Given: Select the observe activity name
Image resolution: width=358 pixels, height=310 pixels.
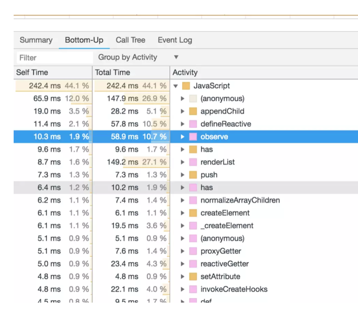Looking at the screenshot, I should [214, 137].
